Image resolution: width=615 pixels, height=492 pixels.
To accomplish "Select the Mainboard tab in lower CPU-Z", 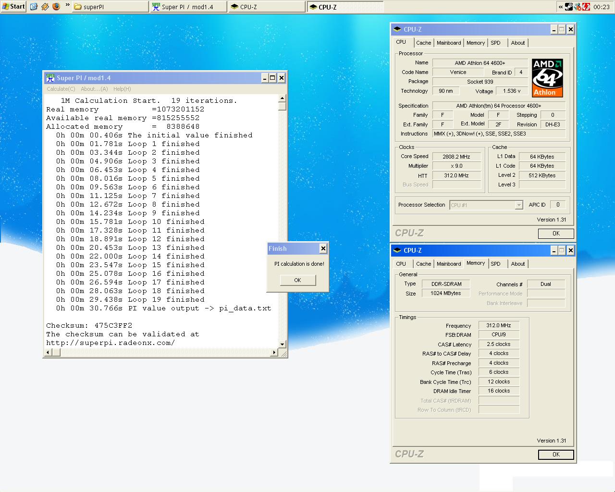I will (x=449, y=264).
